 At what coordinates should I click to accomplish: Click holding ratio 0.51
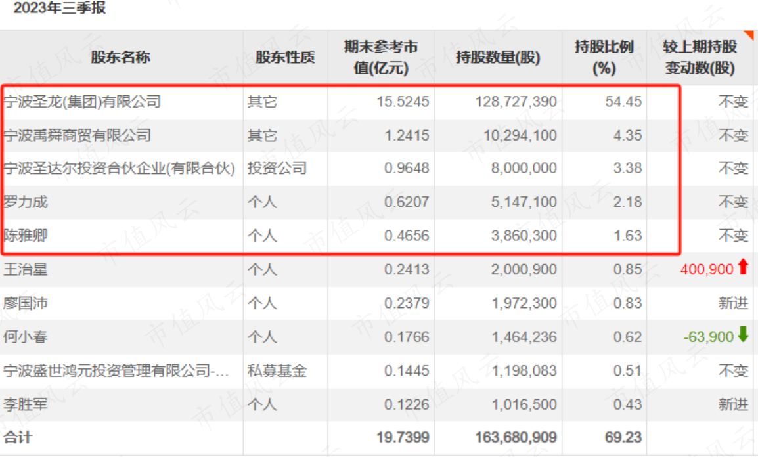pyautogui.click(x=627, y=370)
